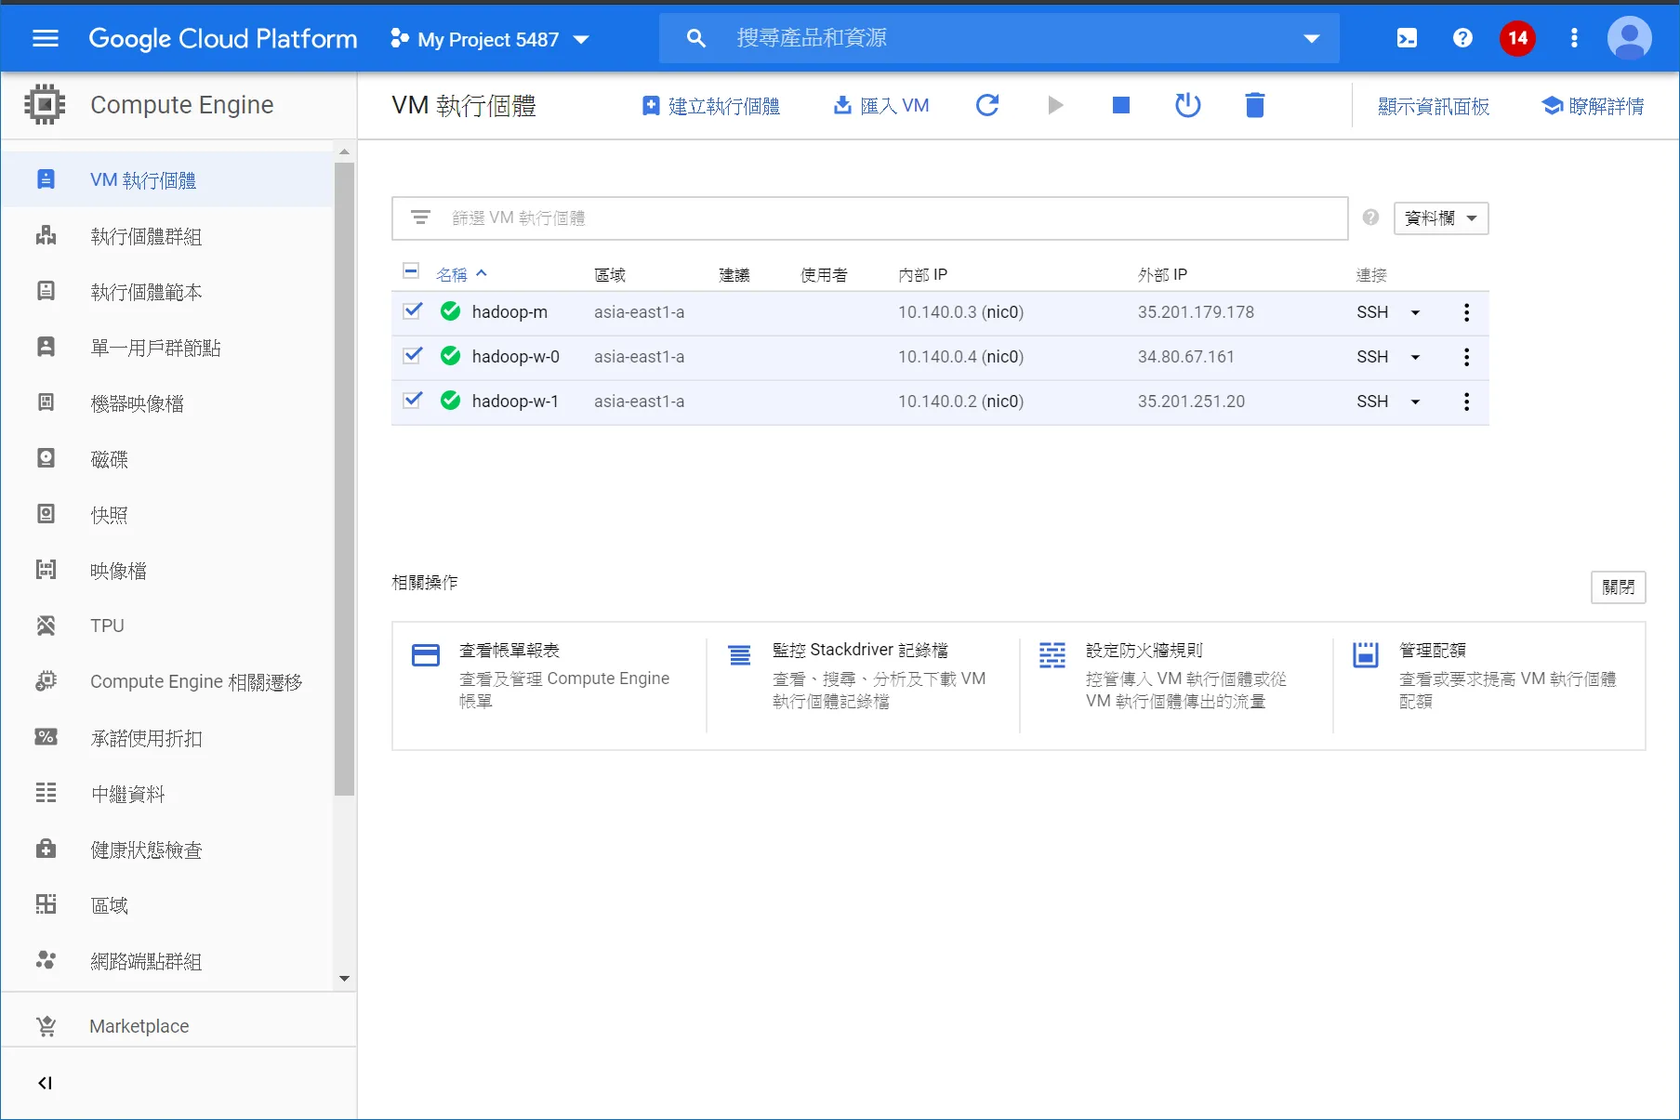Screen dimensions: 1680x1120
Task: Click the Compute Engine chip logo
Action: point(45,104)
